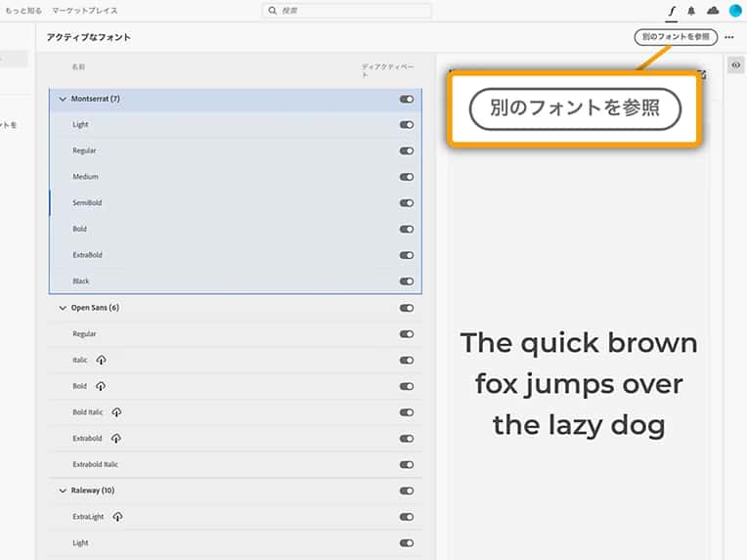
Task: Select the Bold Italic font name
Action: (88, 412)
